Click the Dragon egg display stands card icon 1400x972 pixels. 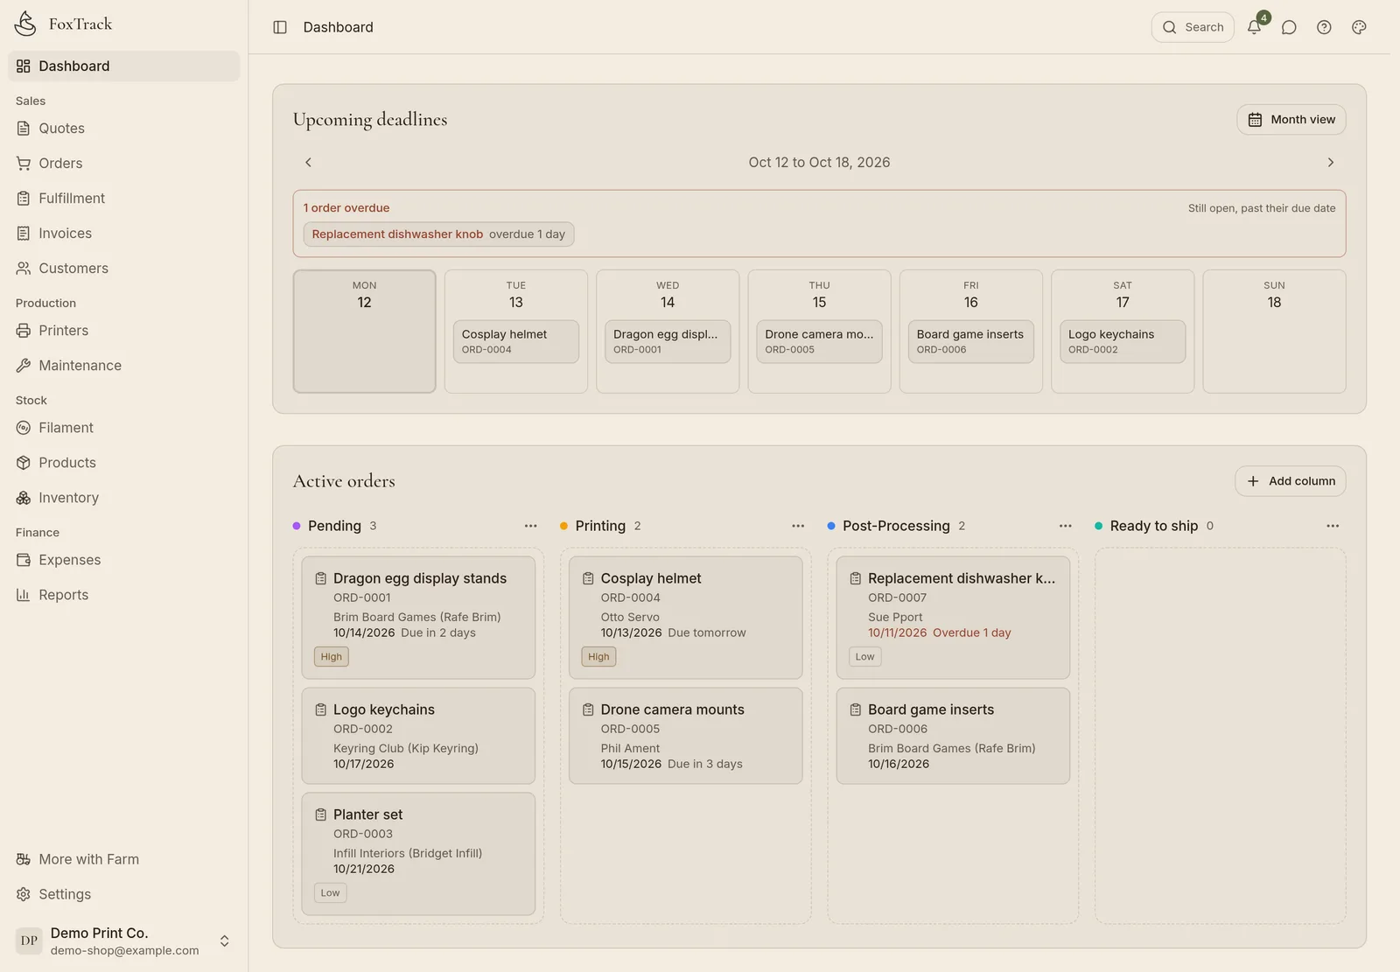tap(321, 578)
